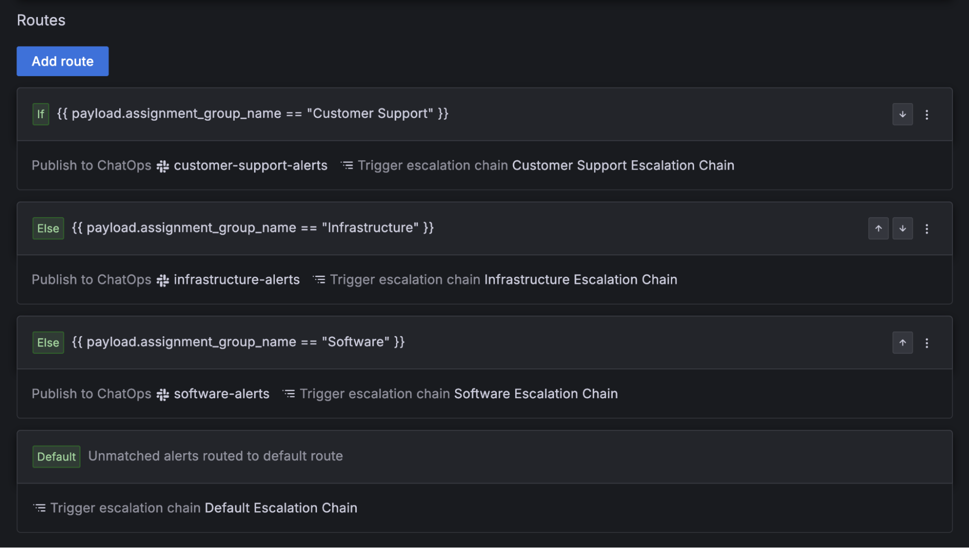The width and height of the screenshot is (969, 548).
Task: Click the Add route button
Action: coord(63,61)
